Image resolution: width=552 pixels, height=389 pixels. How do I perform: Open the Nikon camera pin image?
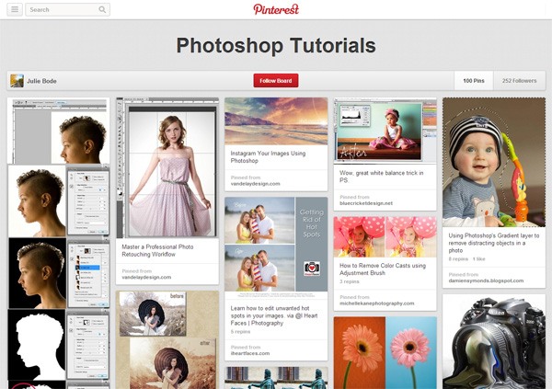click(494, 342)
